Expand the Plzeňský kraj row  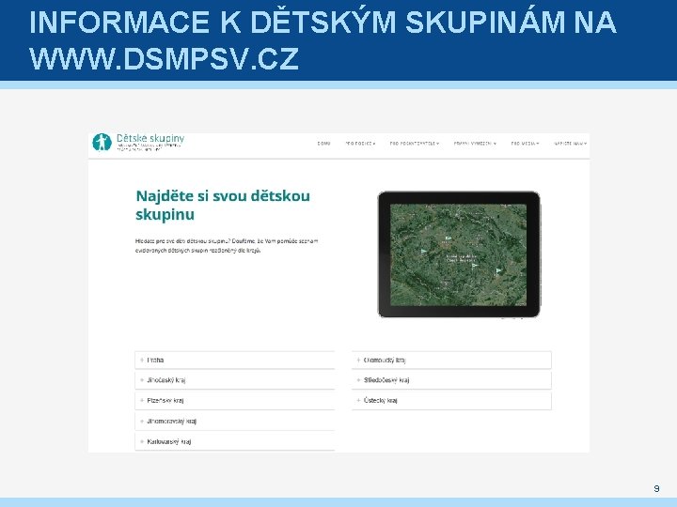point(235,401)
